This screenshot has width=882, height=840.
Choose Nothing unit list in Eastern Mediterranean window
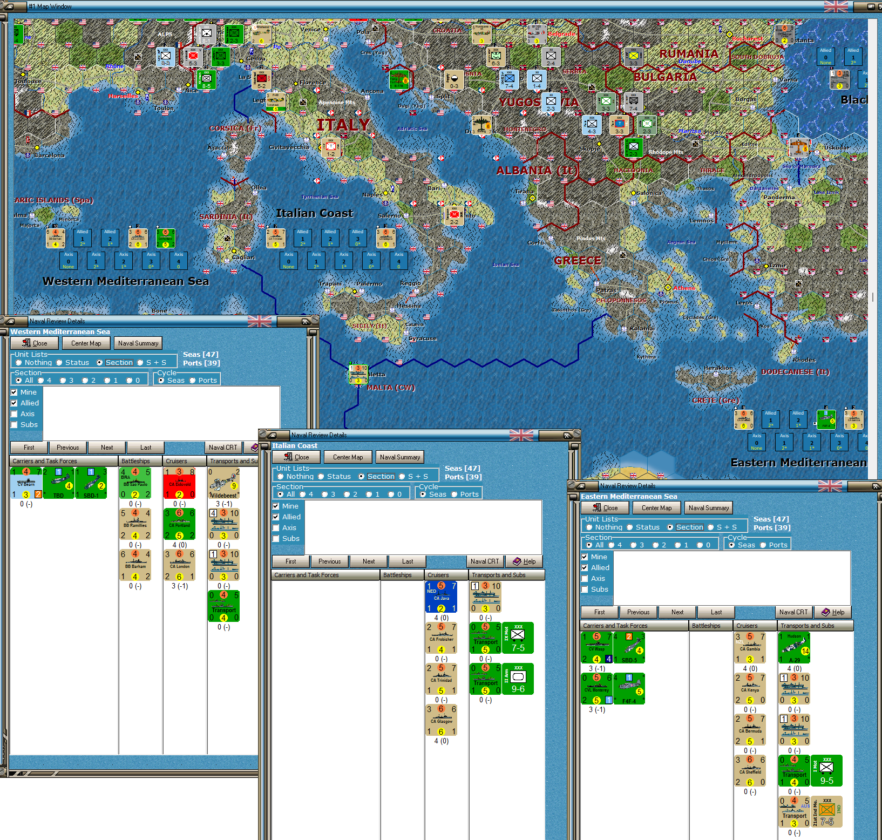605,527
